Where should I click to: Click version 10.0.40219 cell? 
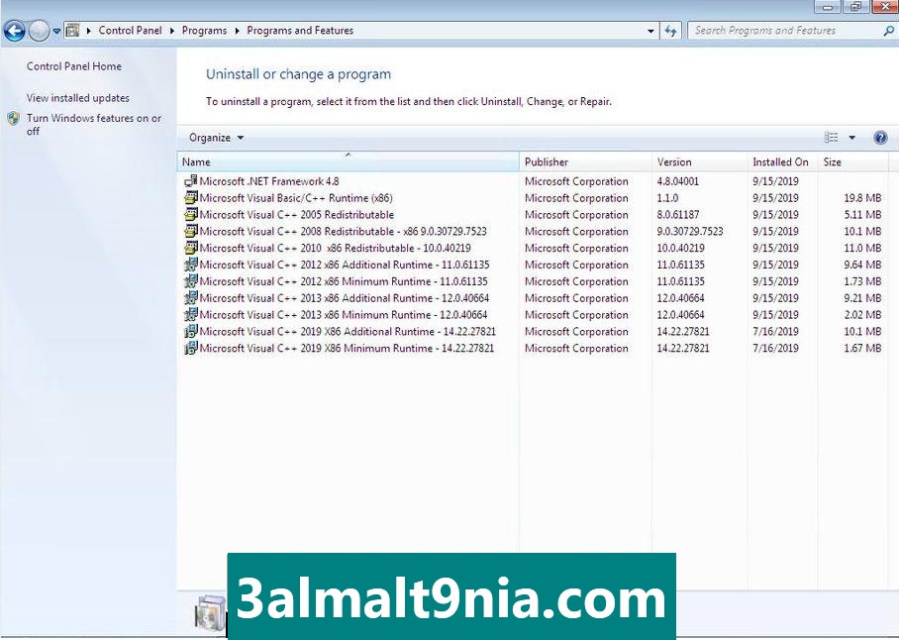[x=681, y=248]
